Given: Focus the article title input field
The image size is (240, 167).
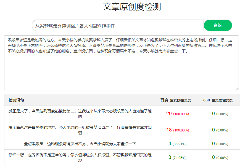Looking at the screenshot, I should pos(117,26).
